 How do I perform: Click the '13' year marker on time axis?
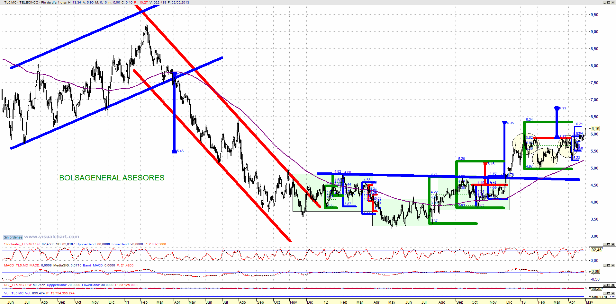(x=523, y=302)
